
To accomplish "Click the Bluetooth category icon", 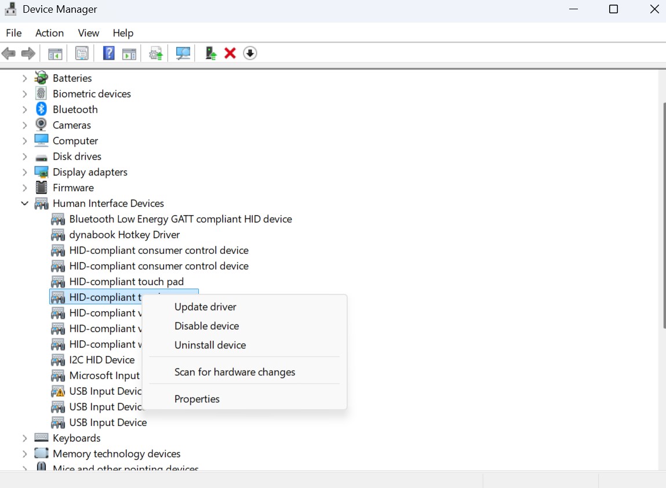I will [41, 109].
